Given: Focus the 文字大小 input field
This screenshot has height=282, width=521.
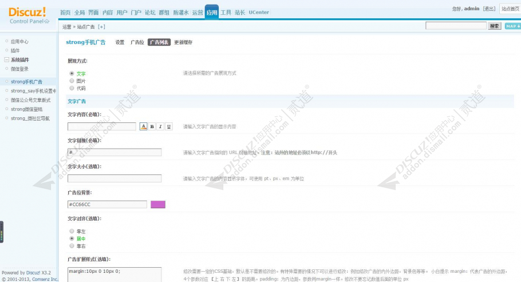Looking at the screenshot, I should (115, 178).
